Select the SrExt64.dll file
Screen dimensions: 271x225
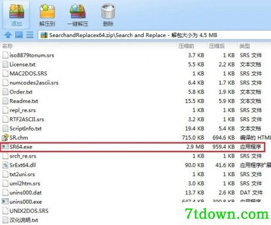pyautogui.click(x=22, y=165)
